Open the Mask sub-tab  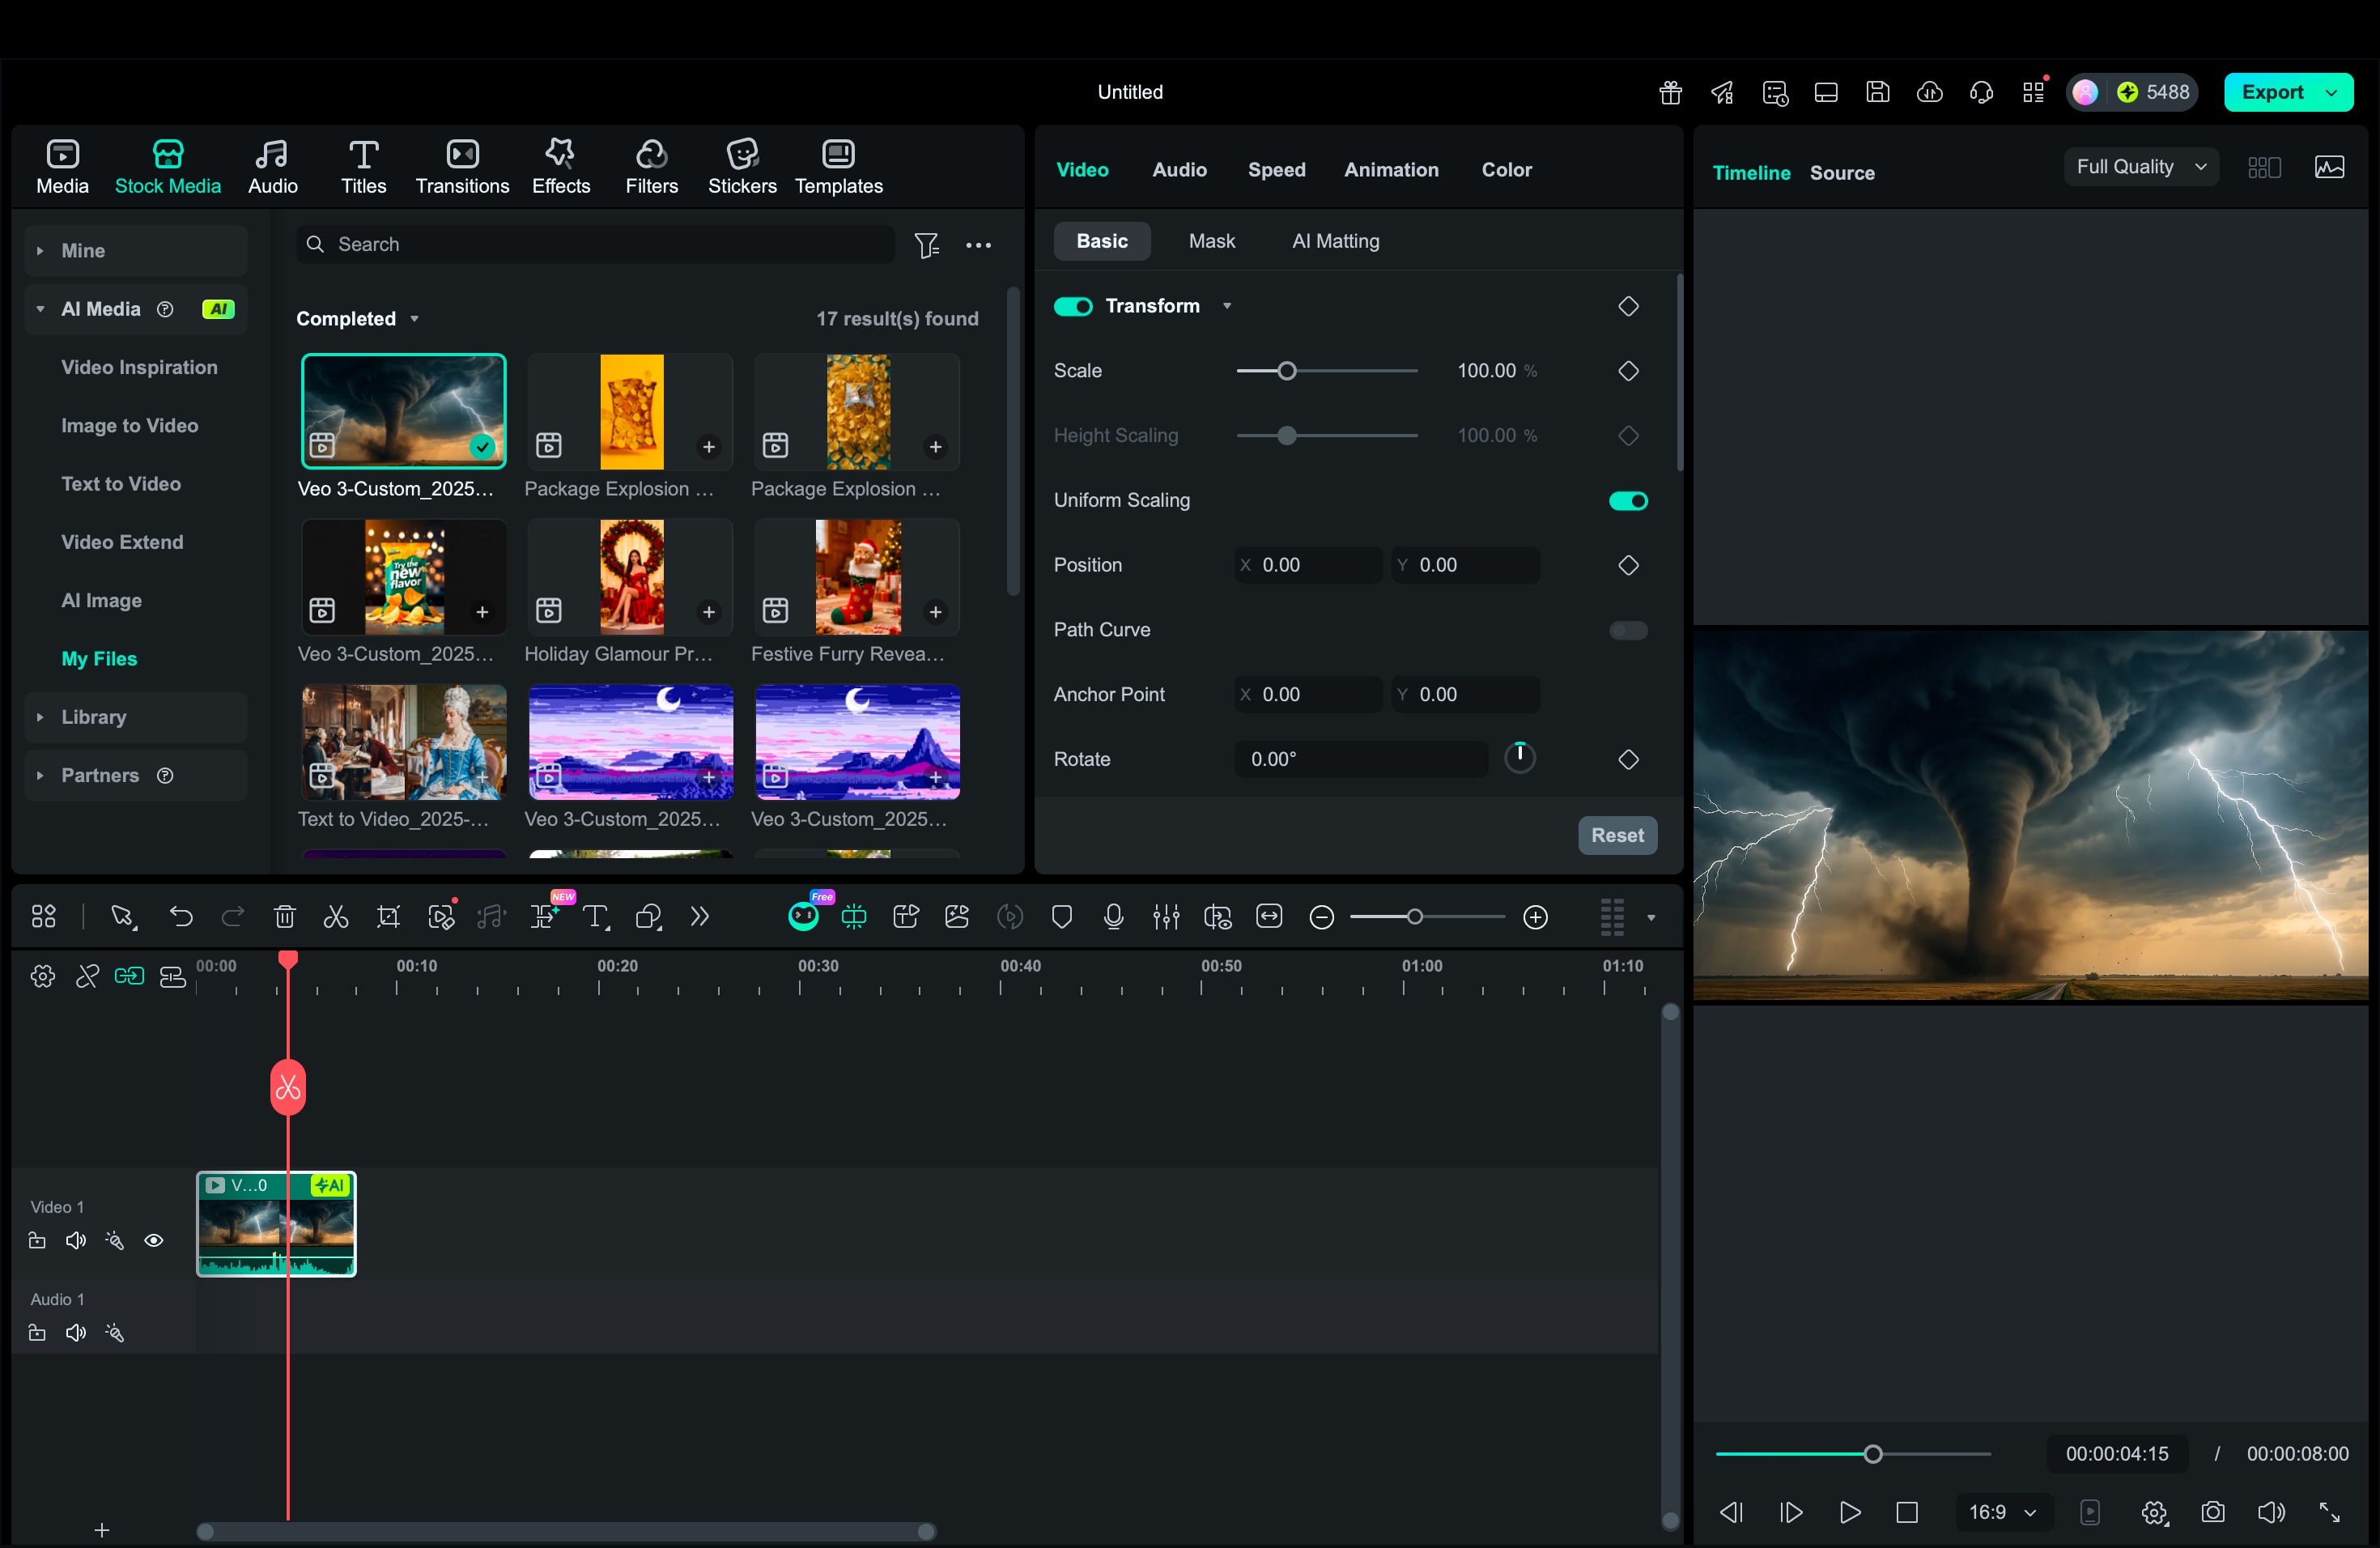[x=1211, y=241]
